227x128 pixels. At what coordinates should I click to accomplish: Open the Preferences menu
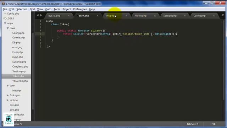click(x=80, y=9)
